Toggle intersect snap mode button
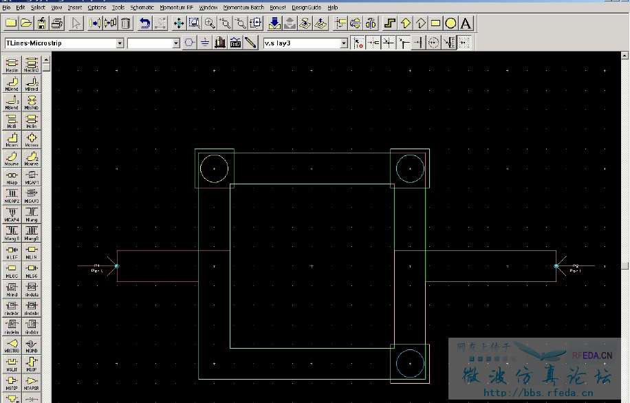Screen dimensions: 630x403 [x=389, y=43]
